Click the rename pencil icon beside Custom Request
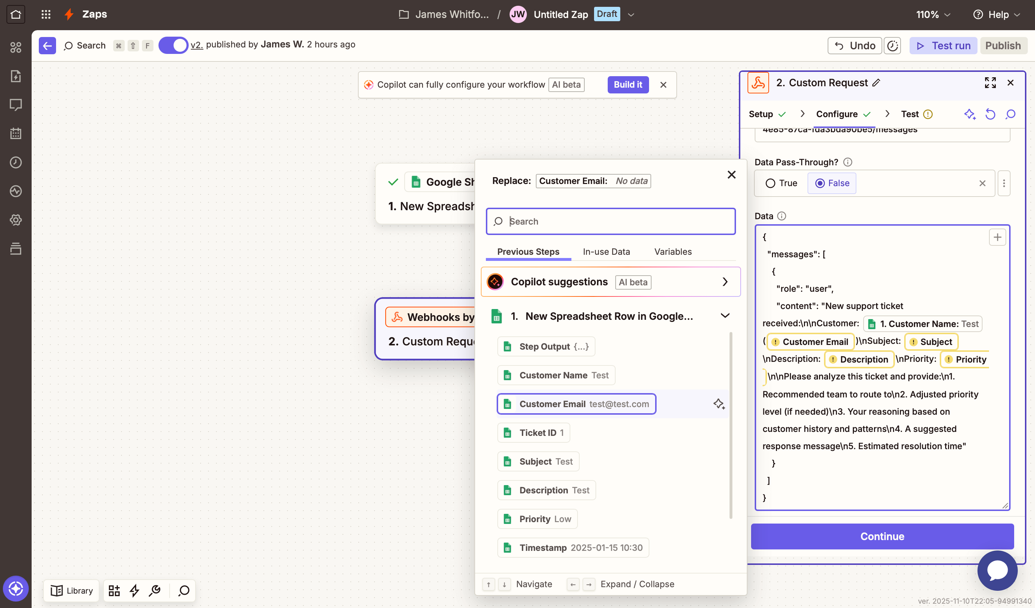Image resolution: width=1035 pixels, height=608 pixels. coord(877,83)
